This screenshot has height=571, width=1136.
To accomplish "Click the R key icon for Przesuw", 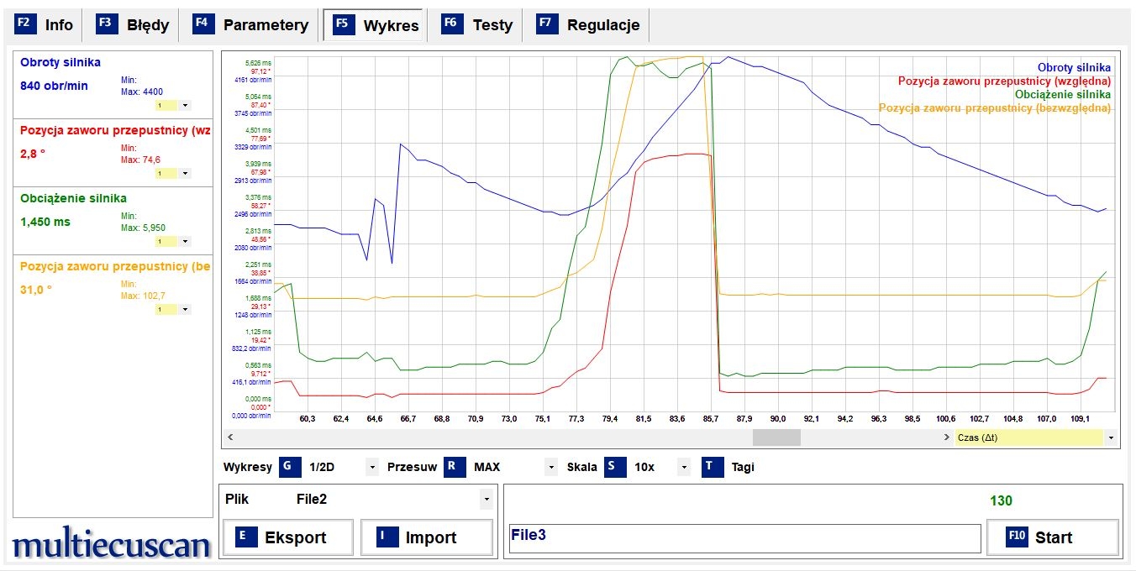I will [455, 467].
